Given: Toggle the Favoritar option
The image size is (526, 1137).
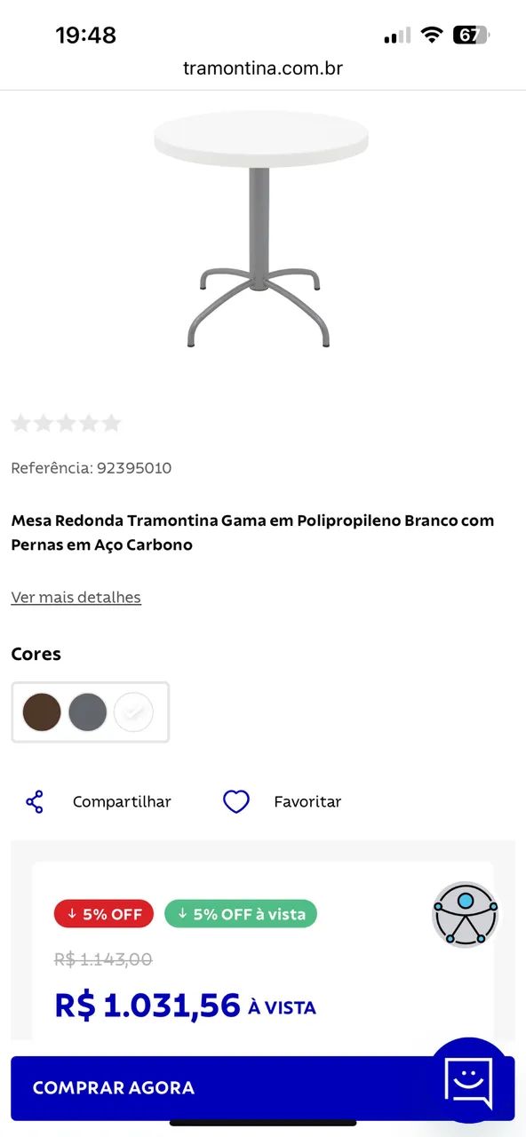Looking at the screenshot, I should pyautogui.click(x=307, y=801).
